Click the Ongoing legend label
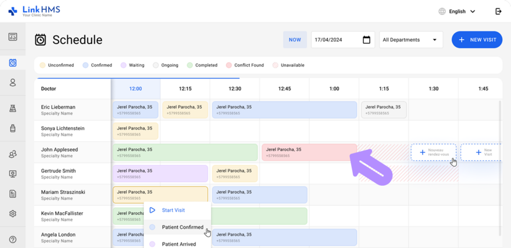 [170, 65]
